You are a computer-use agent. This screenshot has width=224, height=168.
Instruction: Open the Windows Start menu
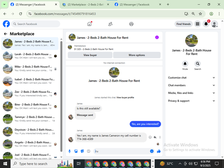5,164
